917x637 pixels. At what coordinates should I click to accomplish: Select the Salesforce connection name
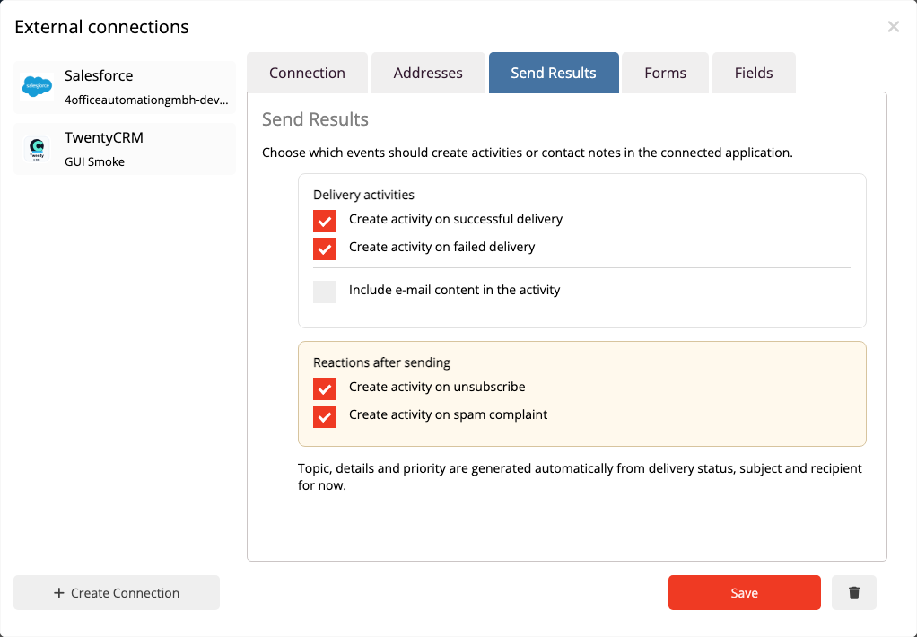99,75
